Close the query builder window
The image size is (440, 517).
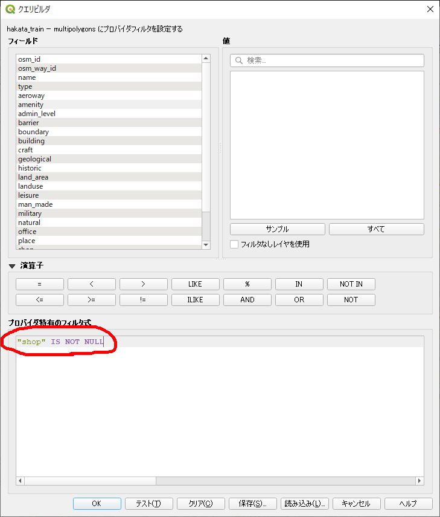pyautogui.click(x=430, y=9)
